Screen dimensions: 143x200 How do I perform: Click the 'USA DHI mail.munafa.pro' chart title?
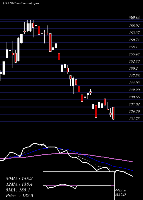21,3
